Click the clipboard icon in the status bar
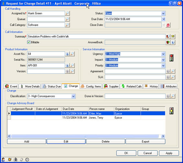Image resolution: width=183 pixels, height=163 pixels. coord(16,160)
